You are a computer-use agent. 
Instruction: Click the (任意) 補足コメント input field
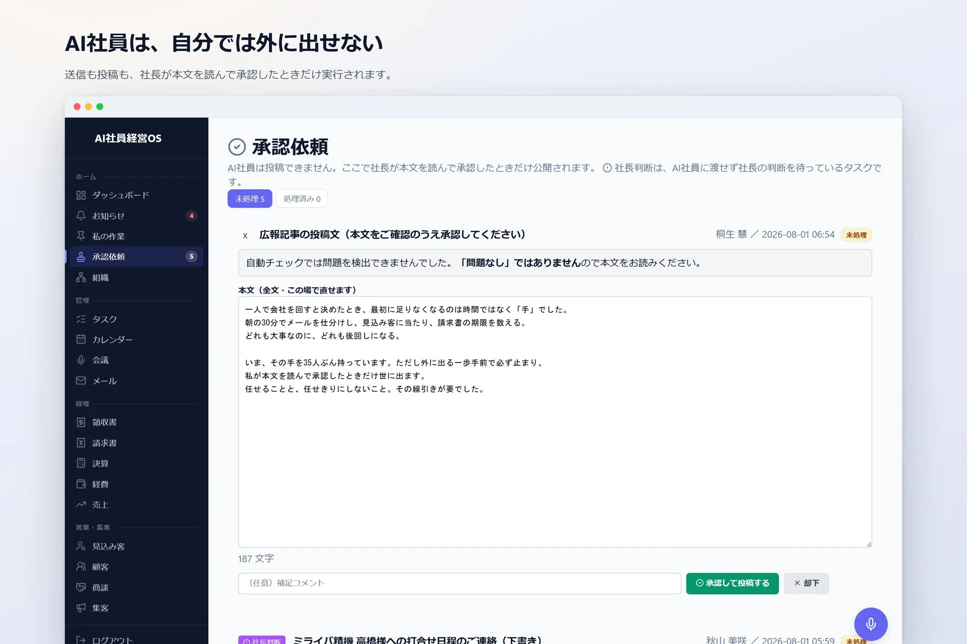(460, 583)
